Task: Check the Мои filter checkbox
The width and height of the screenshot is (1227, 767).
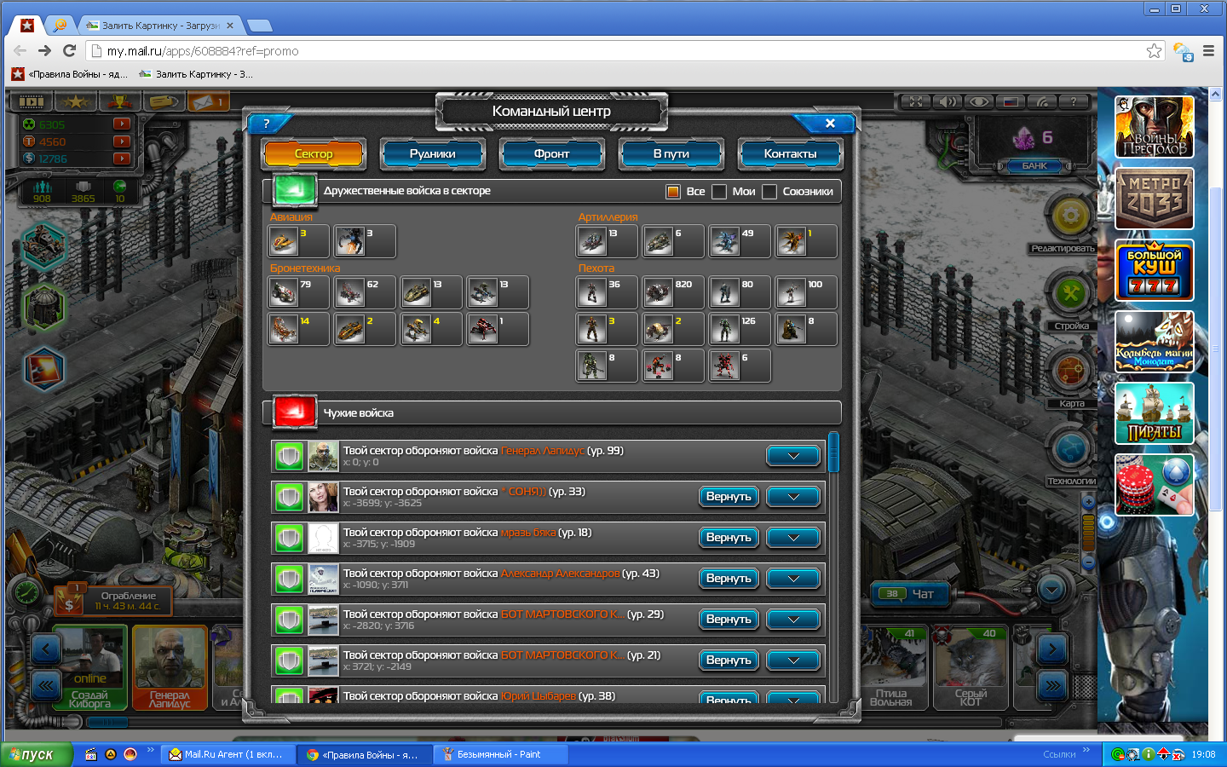Action: point(719,192)
